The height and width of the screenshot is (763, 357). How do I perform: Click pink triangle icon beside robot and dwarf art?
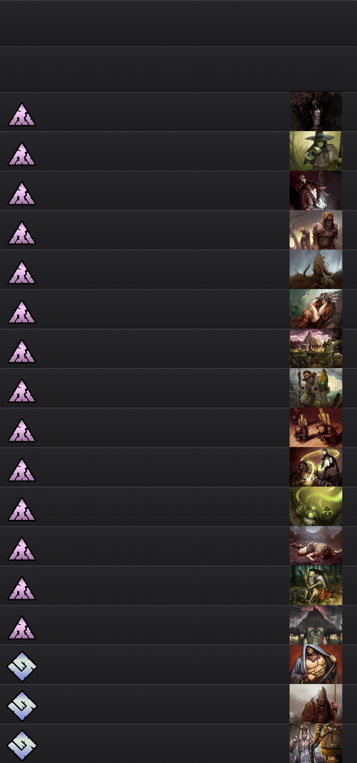point(22,470)
